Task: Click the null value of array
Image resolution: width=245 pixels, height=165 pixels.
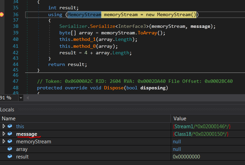Action: 177,149
